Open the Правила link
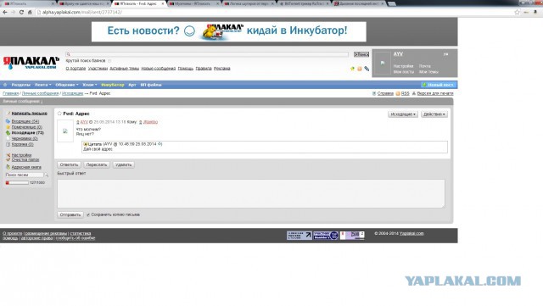Viewport: 543px width, 306px height. point(204,69)
